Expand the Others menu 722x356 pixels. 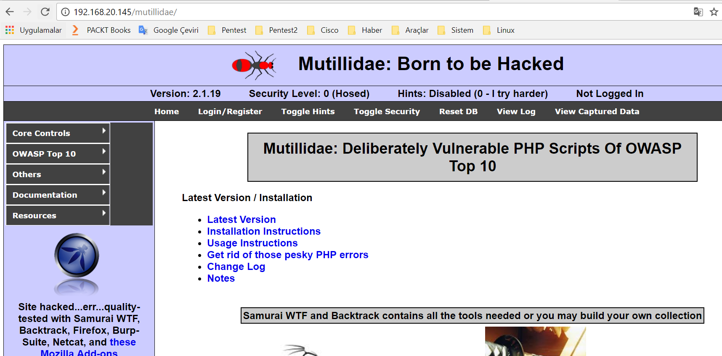click(58, 174)
